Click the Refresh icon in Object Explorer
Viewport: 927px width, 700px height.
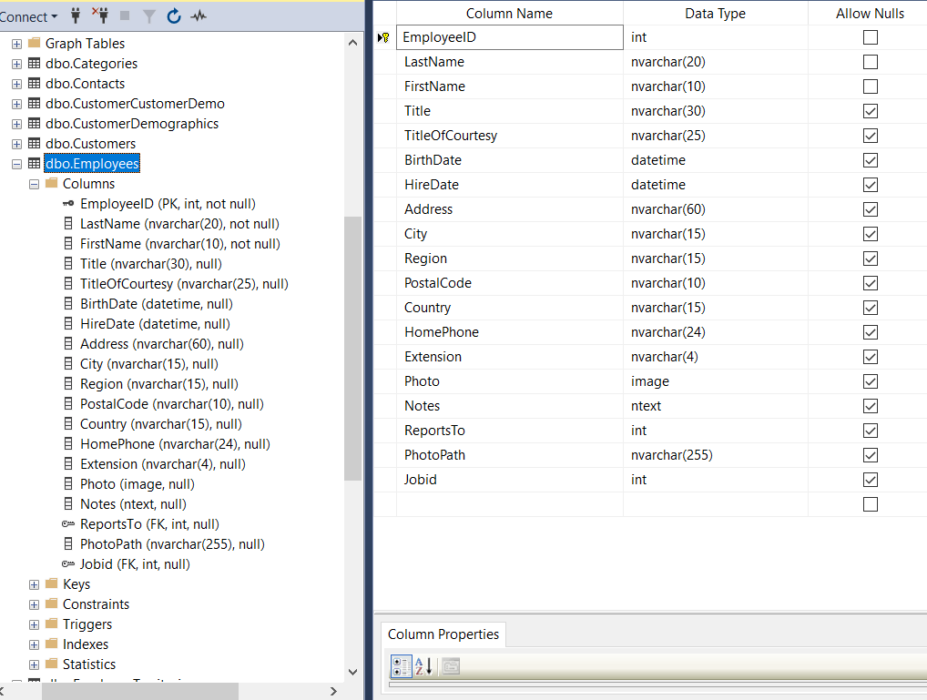tap(174, 16)
